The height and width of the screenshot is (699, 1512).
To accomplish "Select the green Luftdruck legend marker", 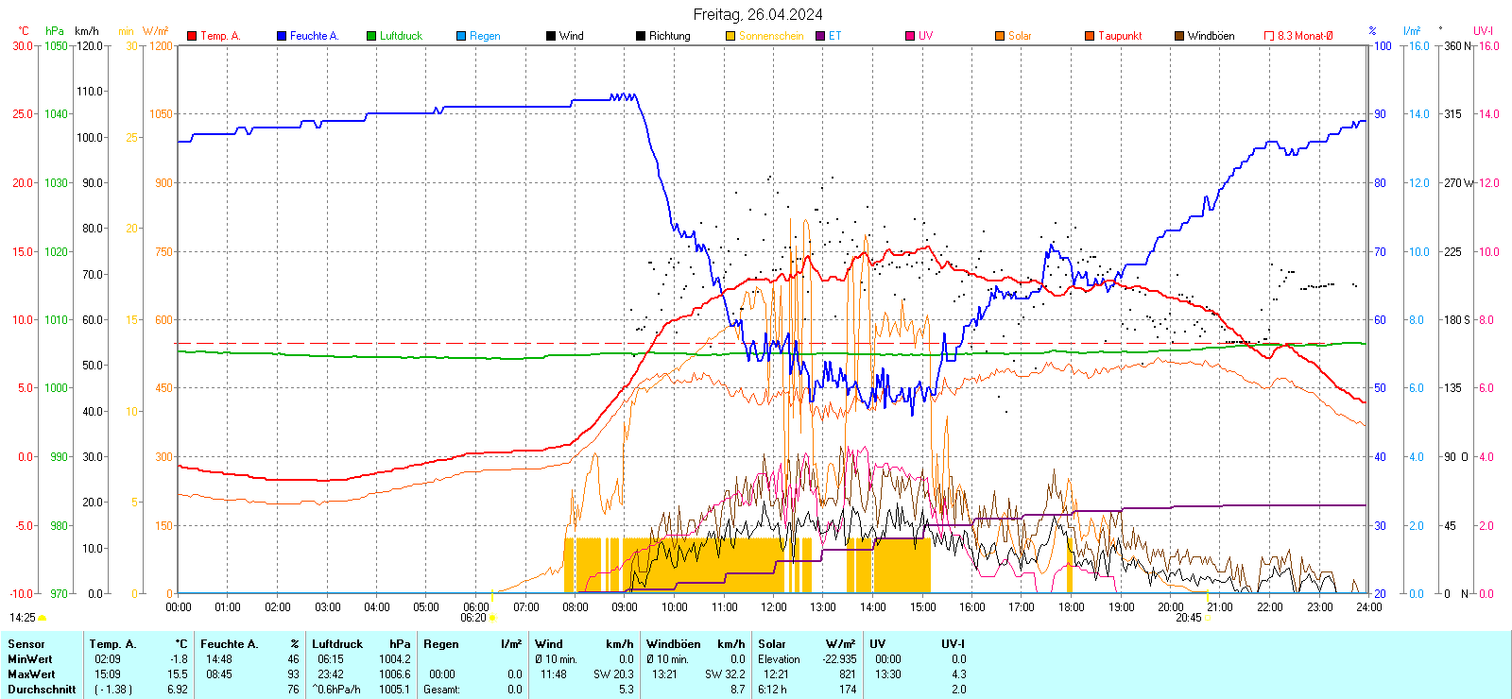I will 371,36.
